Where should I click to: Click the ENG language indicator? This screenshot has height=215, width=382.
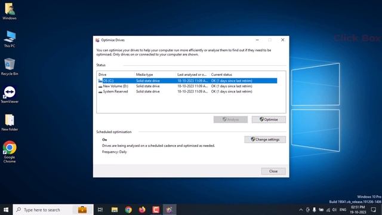[343, 210]
